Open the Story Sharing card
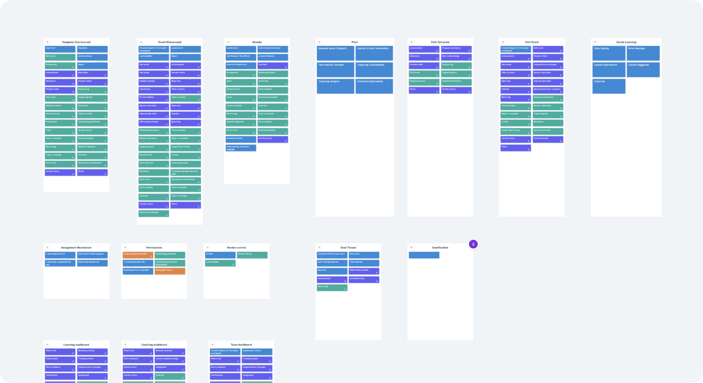The height and width of the screenshot is (383, 703). point(609,53)
